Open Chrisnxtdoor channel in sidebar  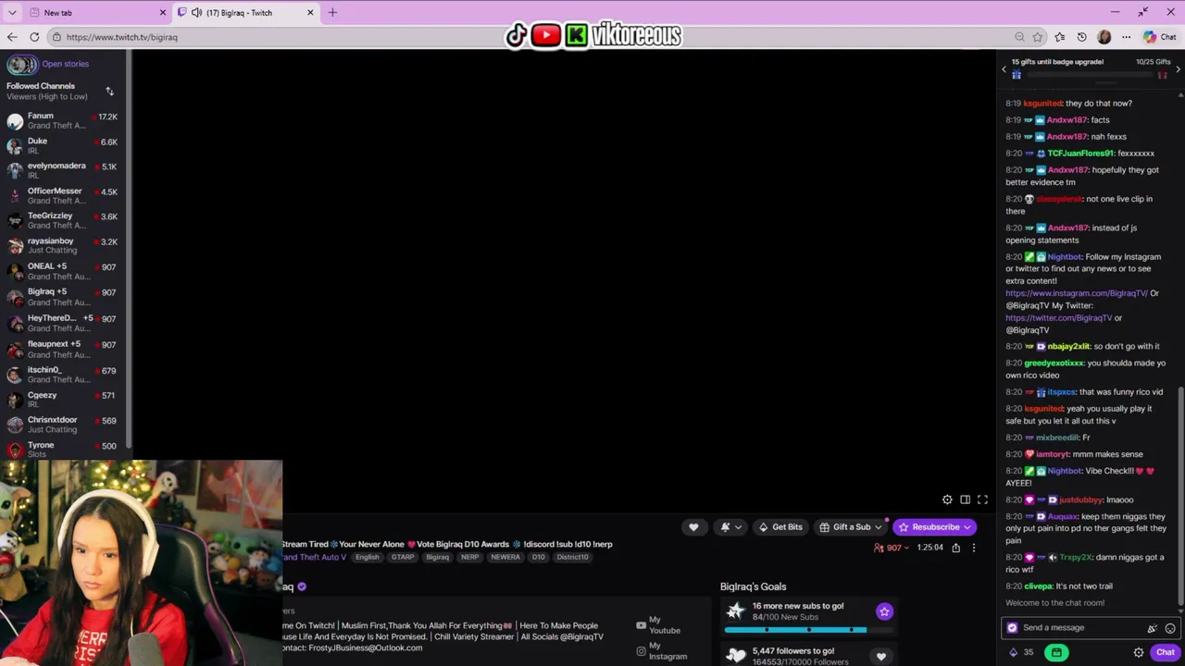[x=63, y=424]
